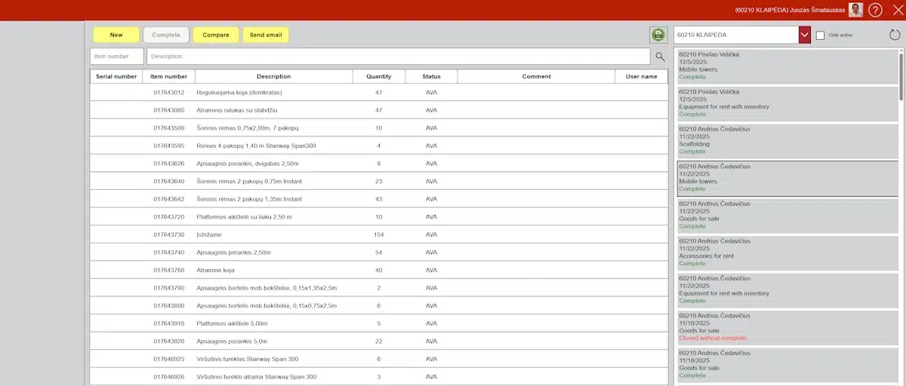This screenshot has width=906, height=386.
Task: Click the Item number search field
Action: [117, 57]
